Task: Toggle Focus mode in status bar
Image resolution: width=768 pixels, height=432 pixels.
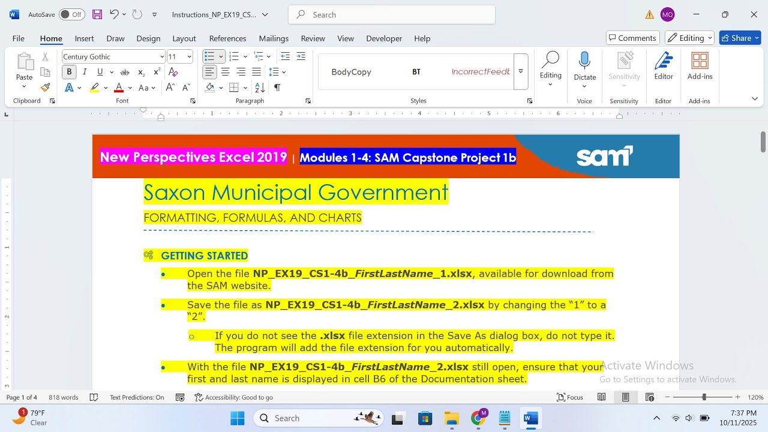Action: pyautogui.click(x=570, y=397)
